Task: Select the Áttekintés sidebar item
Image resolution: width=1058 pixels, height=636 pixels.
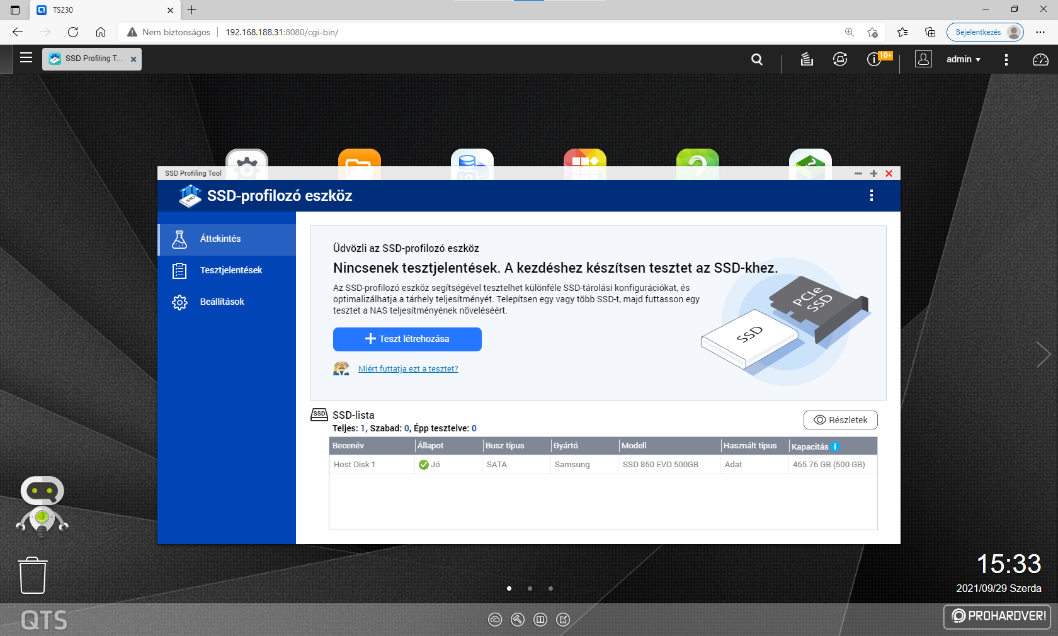Action: (x=227, y=239)
